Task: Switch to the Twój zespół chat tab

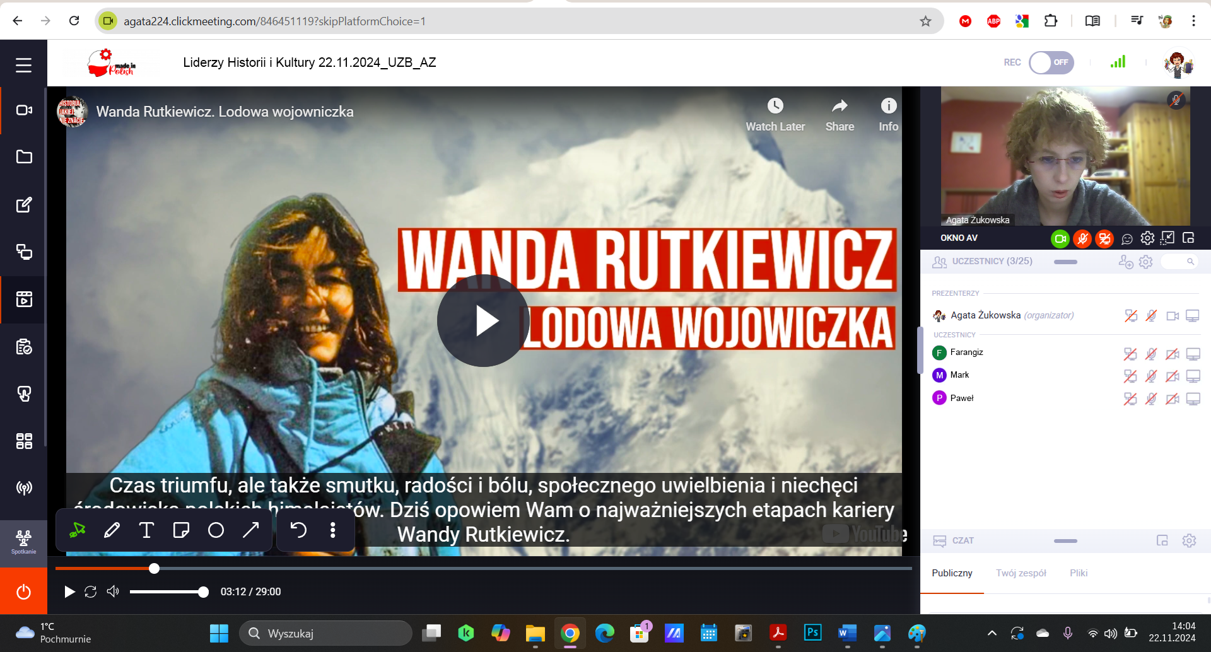Action: pos(1021,573)
